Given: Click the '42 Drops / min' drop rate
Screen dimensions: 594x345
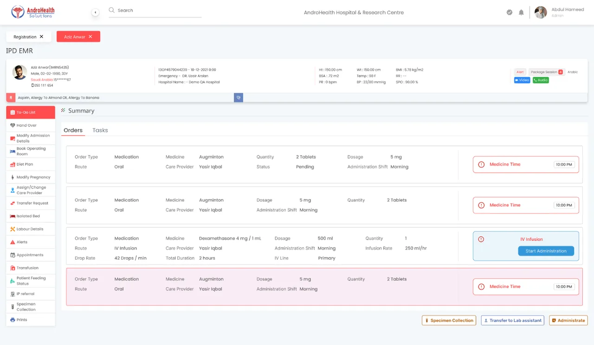Looking at the screenshot, I should [130, 258].
